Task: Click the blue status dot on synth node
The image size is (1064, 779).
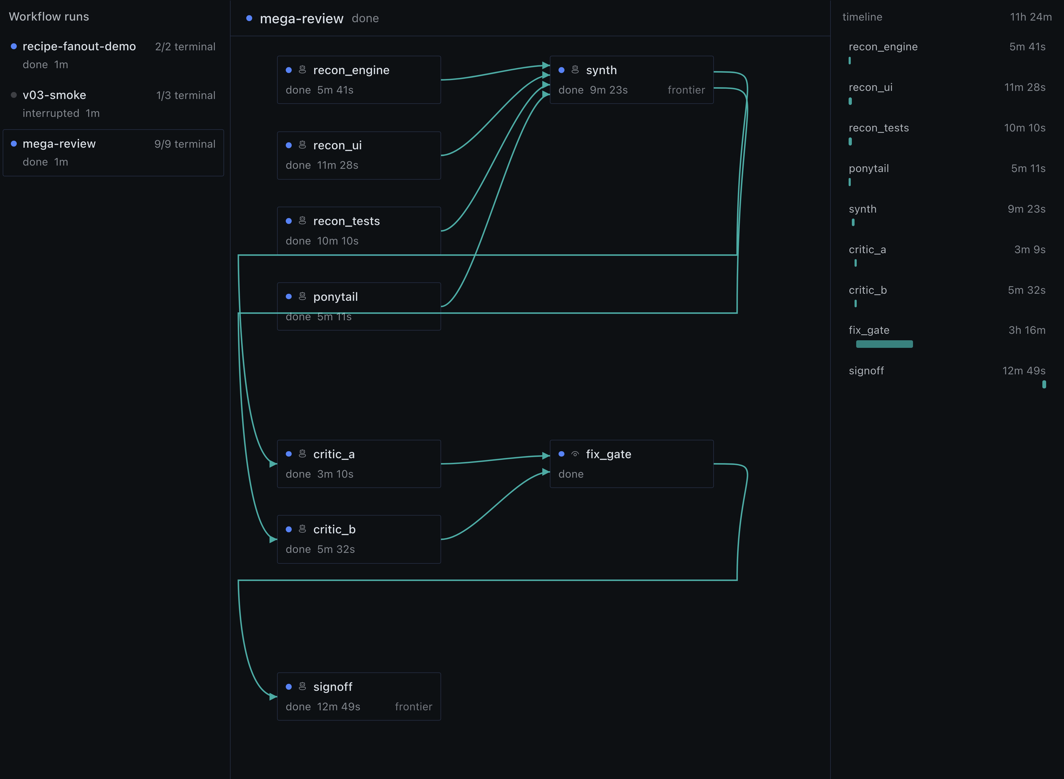Action: coord(561,70)
